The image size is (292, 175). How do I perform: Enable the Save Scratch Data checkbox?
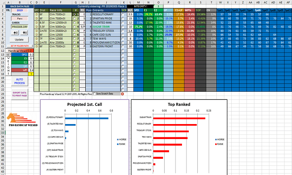click(94, 94)
